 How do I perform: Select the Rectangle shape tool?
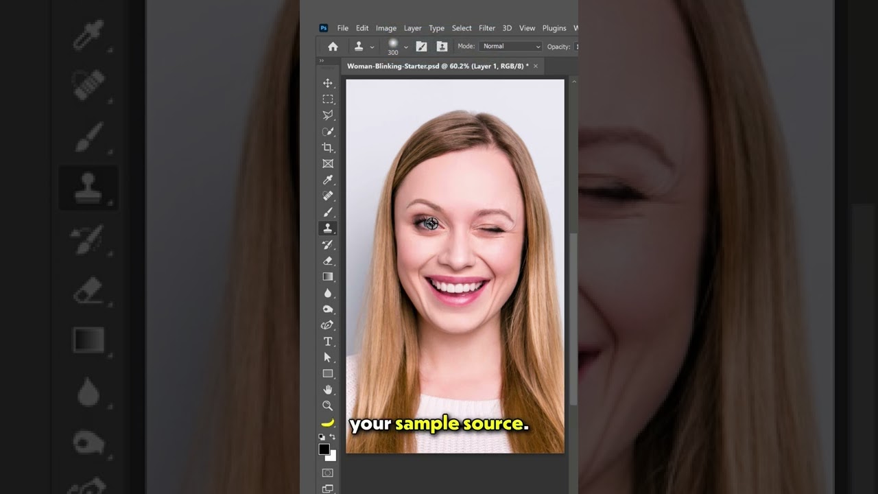coord(328,374)
